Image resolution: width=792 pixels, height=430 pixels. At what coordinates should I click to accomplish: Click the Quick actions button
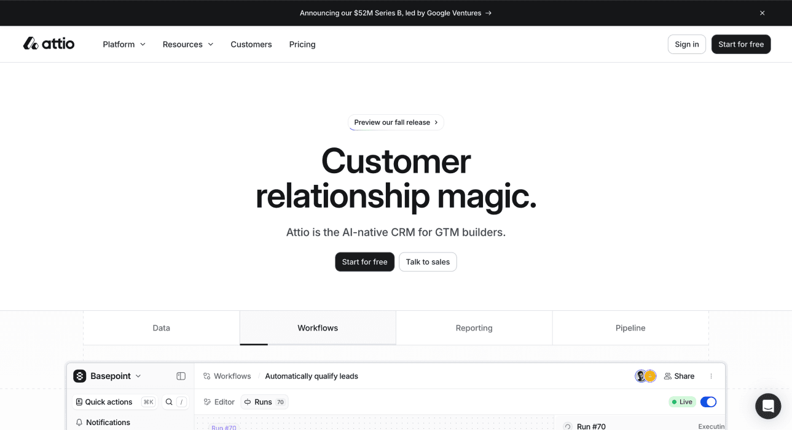click(108, 402)
